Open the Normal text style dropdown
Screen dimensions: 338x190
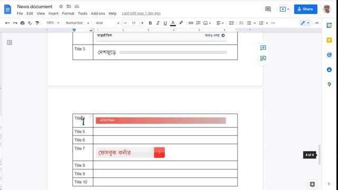(77, 23)
